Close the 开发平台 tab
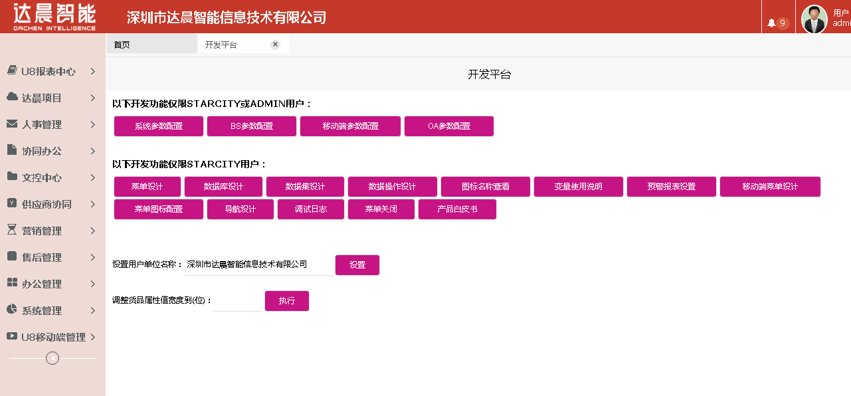 click(x=275, y=45)
